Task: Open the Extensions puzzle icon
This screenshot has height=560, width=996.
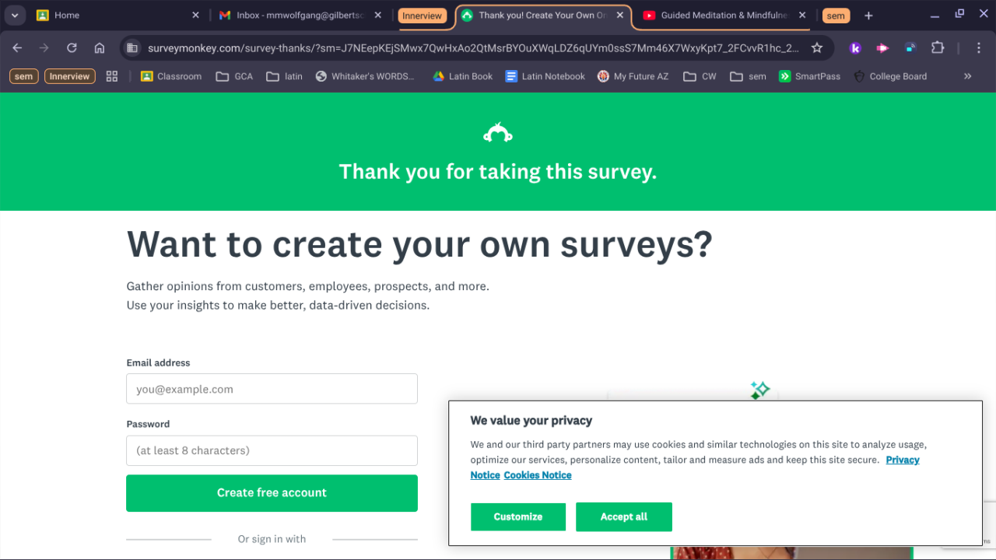Action: 938,48
